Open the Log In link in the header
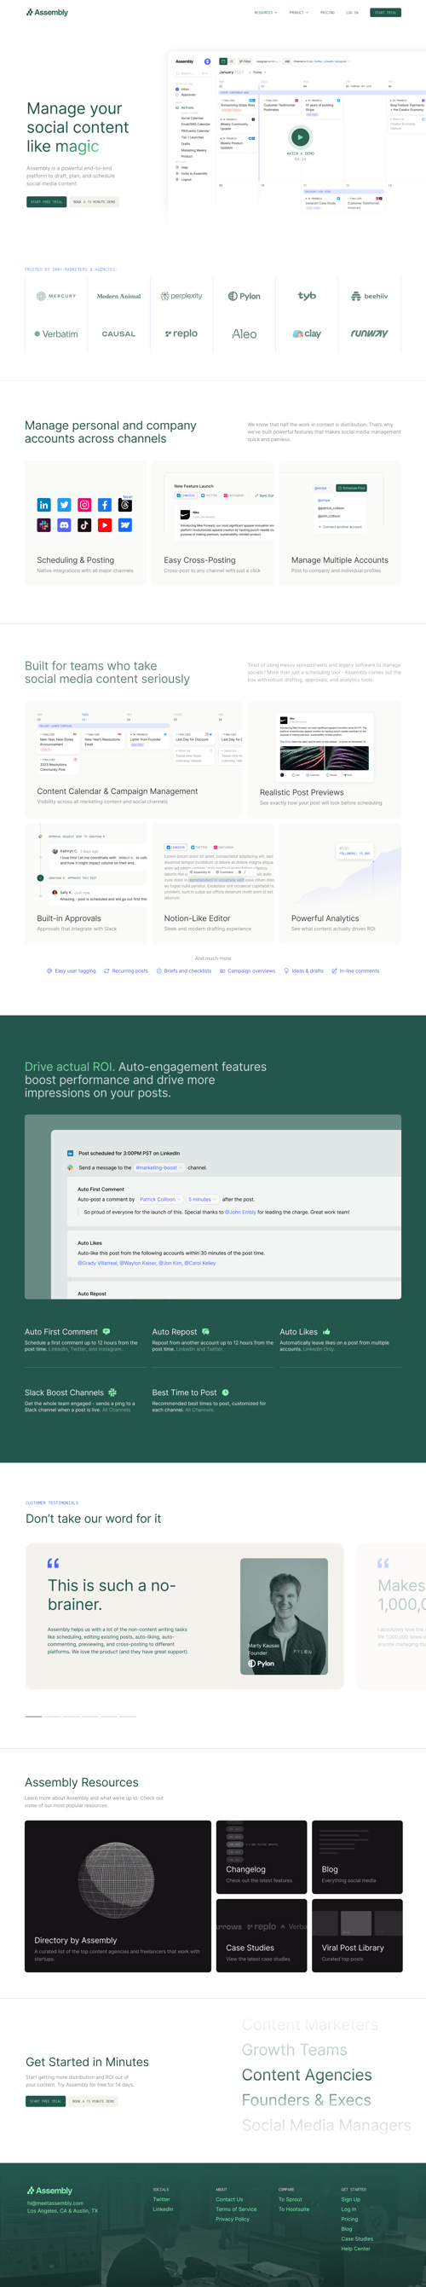 tap(353, 13)
